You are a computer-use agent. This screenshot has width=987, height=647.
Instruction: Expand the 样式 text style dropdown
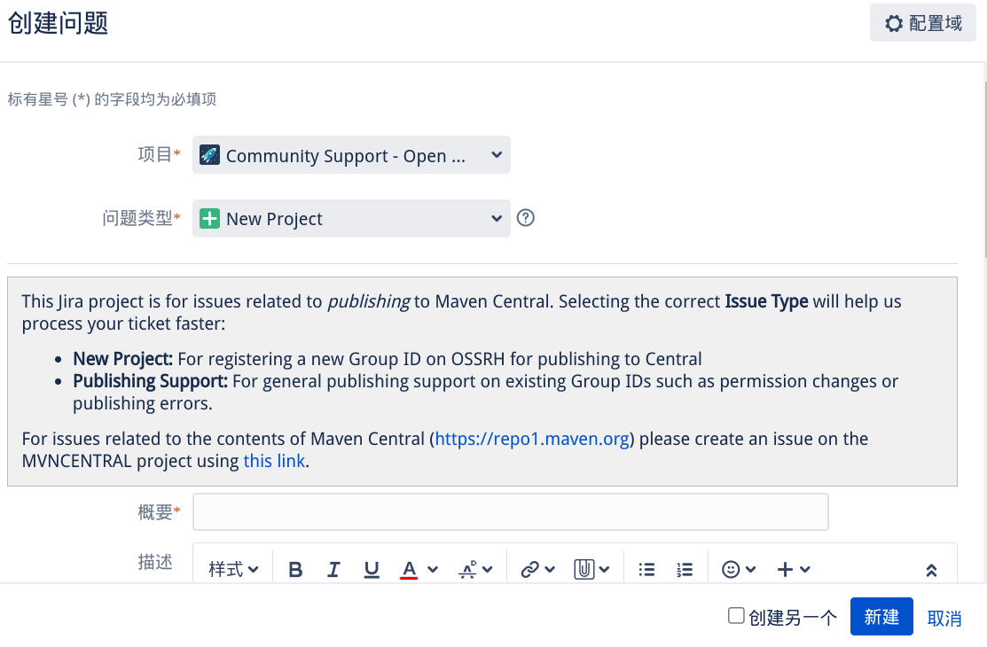point(233,570)
